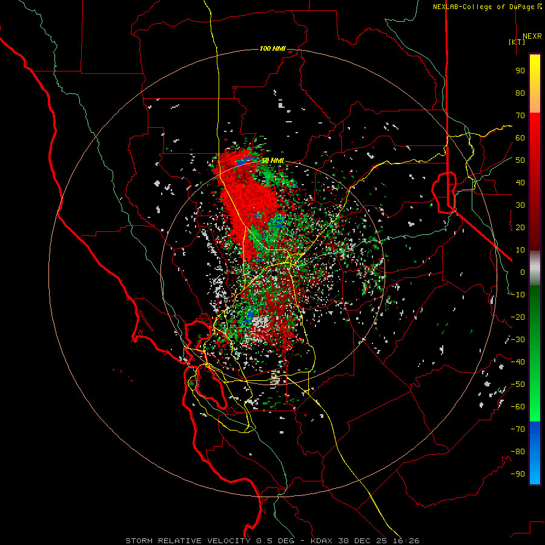Click the -20 value on velocity scale
This screenshot has height=545, width=545.
coord(518,317)
